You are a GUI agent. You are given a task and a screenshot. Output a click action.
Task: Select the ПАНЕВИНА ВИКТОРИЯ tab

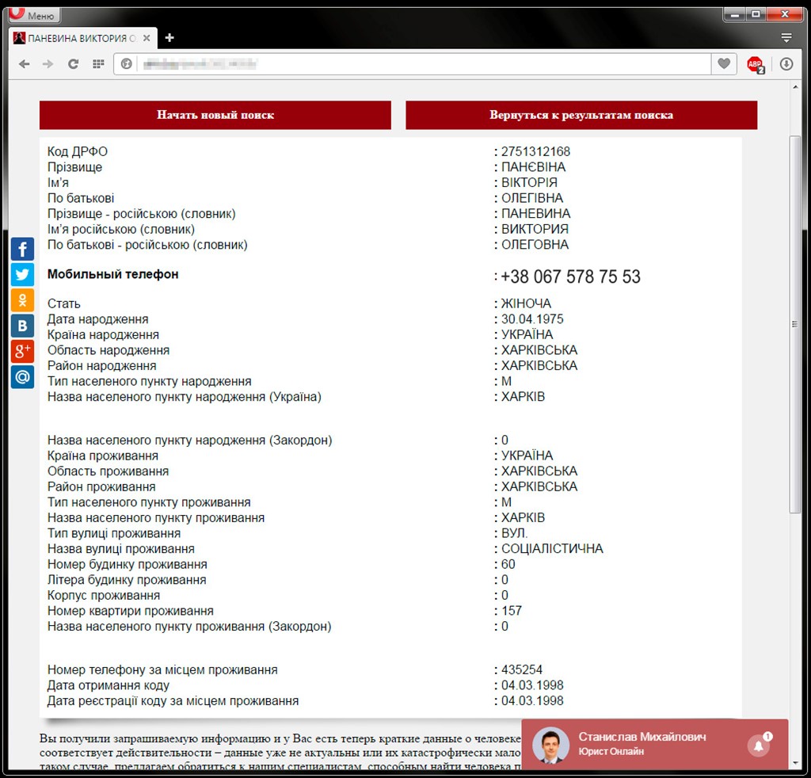(x=75, y=38)
